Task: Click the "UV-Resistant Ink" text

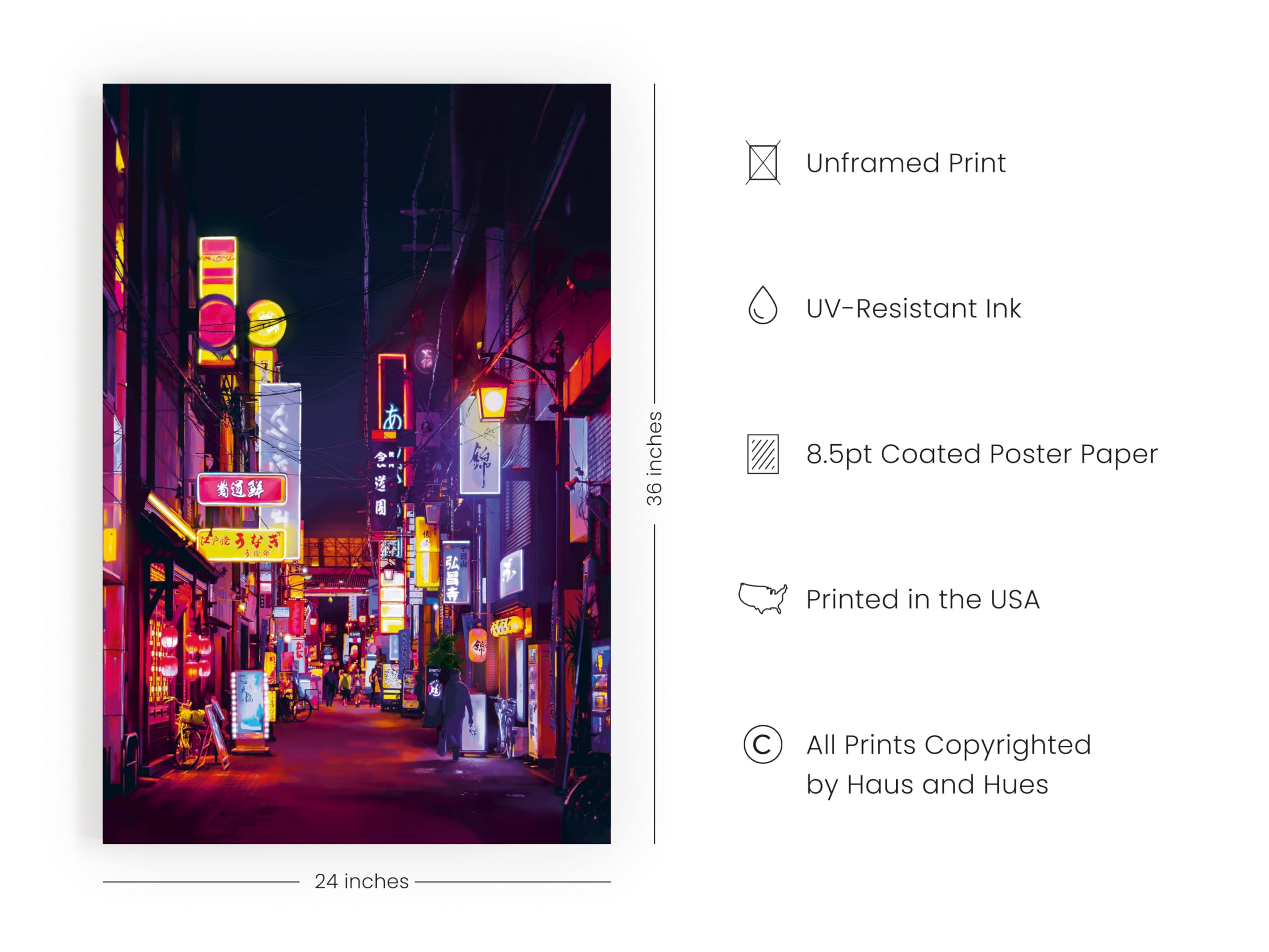Action: pos(913,309)
